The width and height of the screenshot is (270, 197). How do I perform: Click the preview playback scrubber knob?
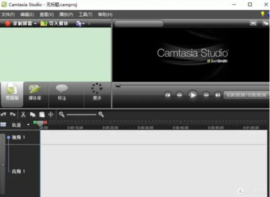(118, 85)
